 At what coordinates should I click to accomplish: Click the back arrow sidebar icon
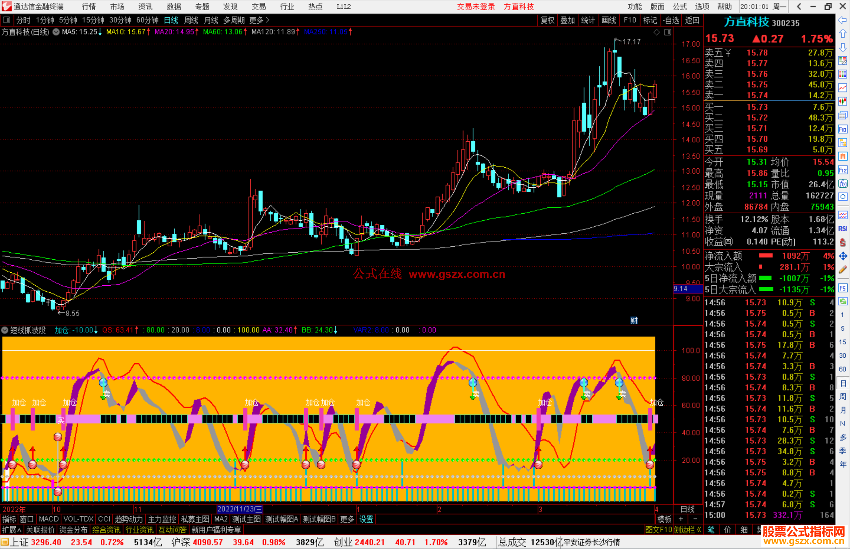click(843, 20)
